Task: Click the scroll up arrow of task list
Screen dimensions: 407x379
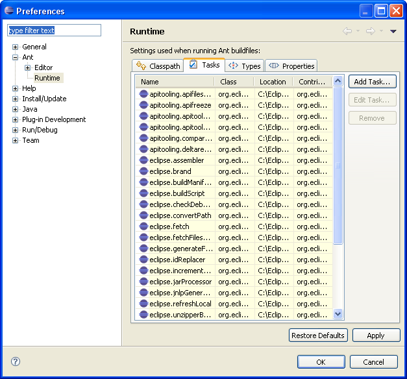Action: (x=338, y=81)
